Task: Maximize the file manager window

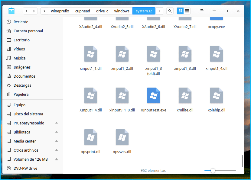Action: (226, 11)
